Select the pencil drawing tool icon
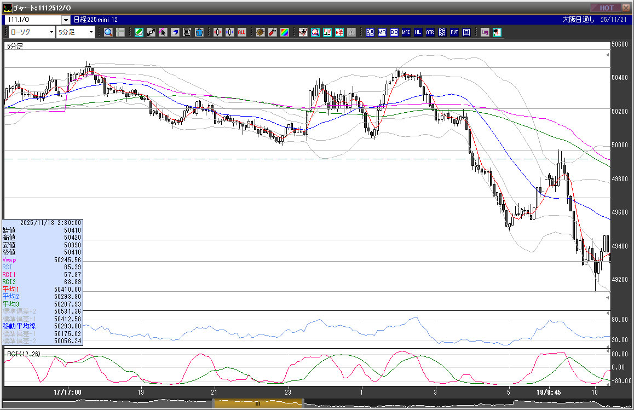The width and height of the screenshot is (634, 410). (x=139, y=32)
